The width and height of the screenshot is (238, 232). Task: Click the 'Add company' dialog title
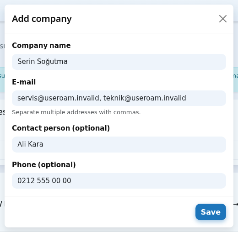click(x=42, y=19)
